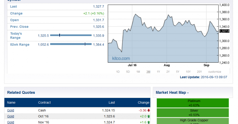The height and width of the screenshot is (124, 238).
Task: Click the 52wk Range slider bar
Action: point(71,44)
